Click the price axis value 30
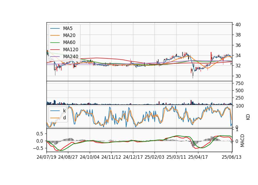 [238, 76]
